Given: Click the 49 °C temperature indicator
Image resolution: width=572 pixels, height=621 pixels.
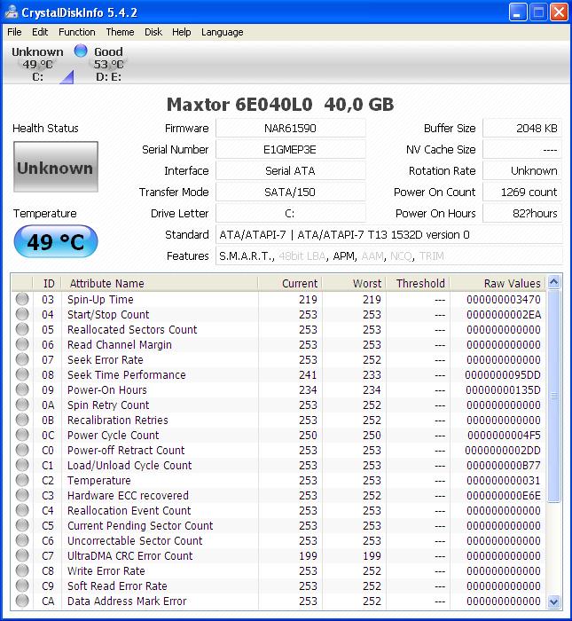Looking at the screenshot, I should click(56, 241).
